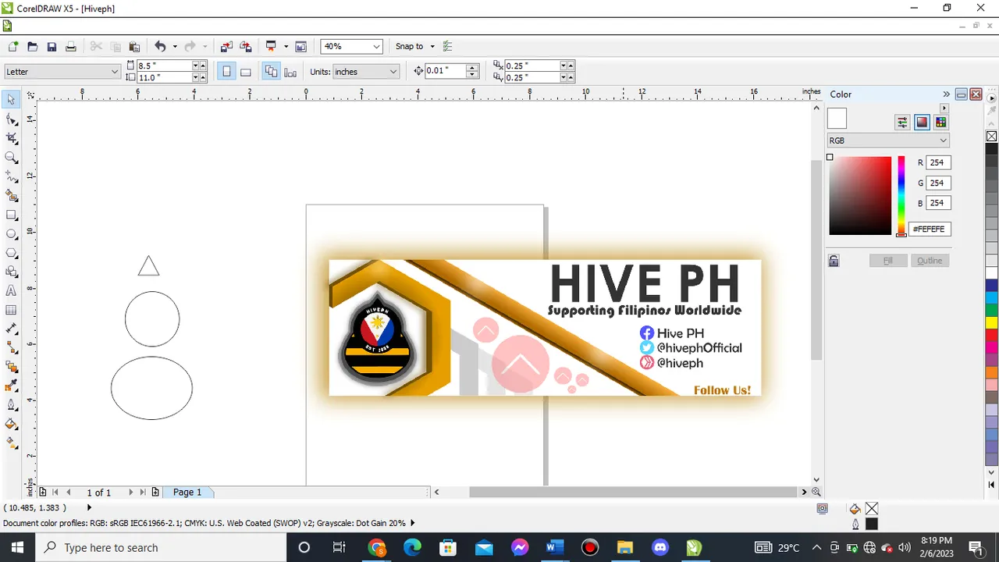The height and width of the screenshot is (562, 999).
Task: Click the Import toolbar icon
Action: pos(226,47)
